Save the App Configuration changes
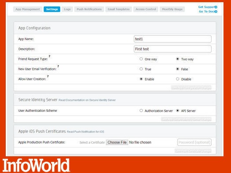Screen dimensions: 231x173 [191, 88]
